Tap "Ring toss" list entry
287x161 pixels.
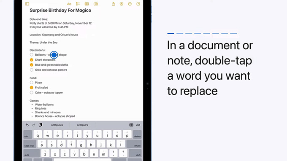coord(41,108)
